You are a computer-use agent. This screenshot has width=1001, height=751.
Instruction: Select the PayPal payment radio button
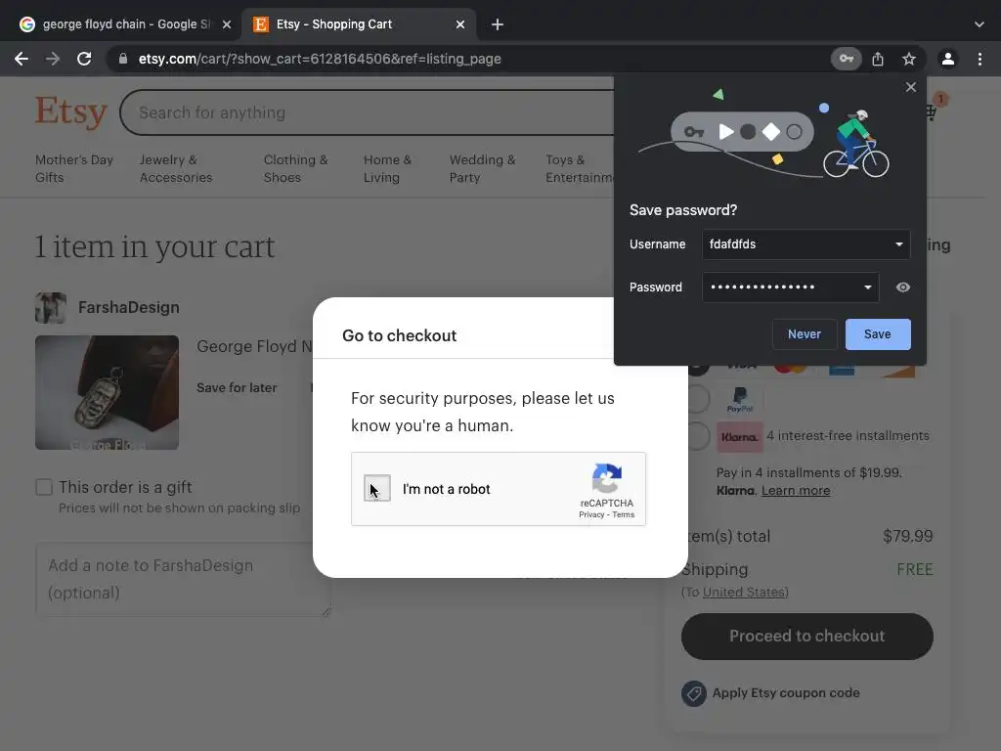click(698, 399)
